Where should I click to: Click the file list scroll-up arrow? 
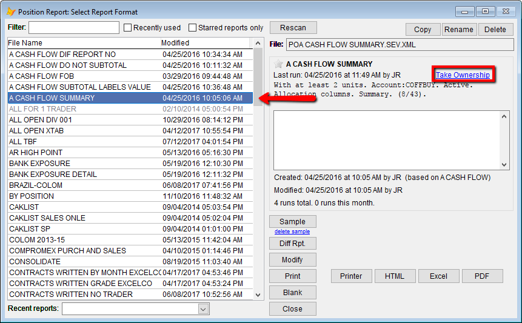point(258,43)
